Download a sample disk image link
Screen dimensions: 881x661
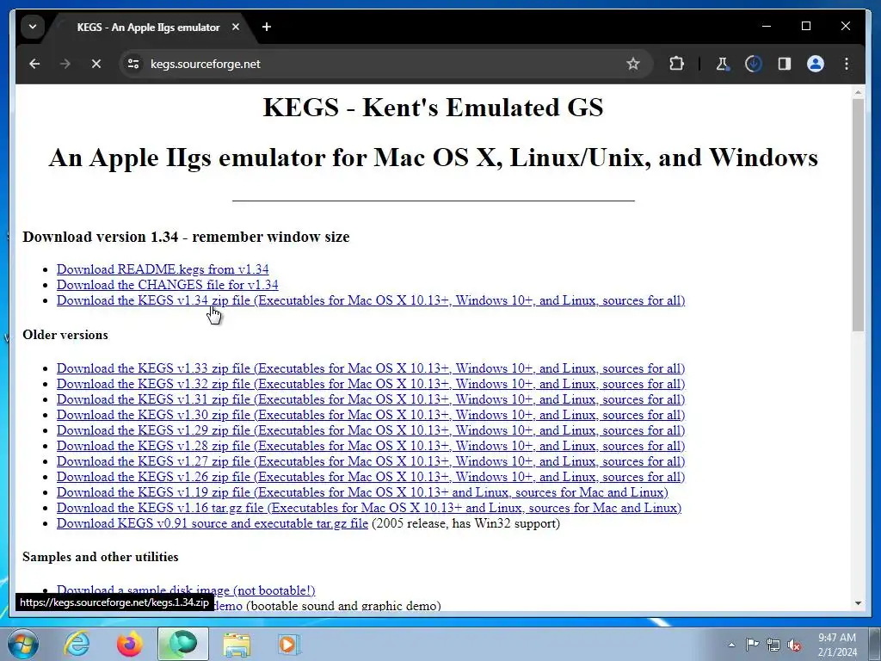186,590
